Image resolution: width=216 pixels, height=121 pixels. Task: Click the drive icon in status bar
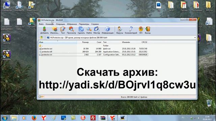point(40,97)
